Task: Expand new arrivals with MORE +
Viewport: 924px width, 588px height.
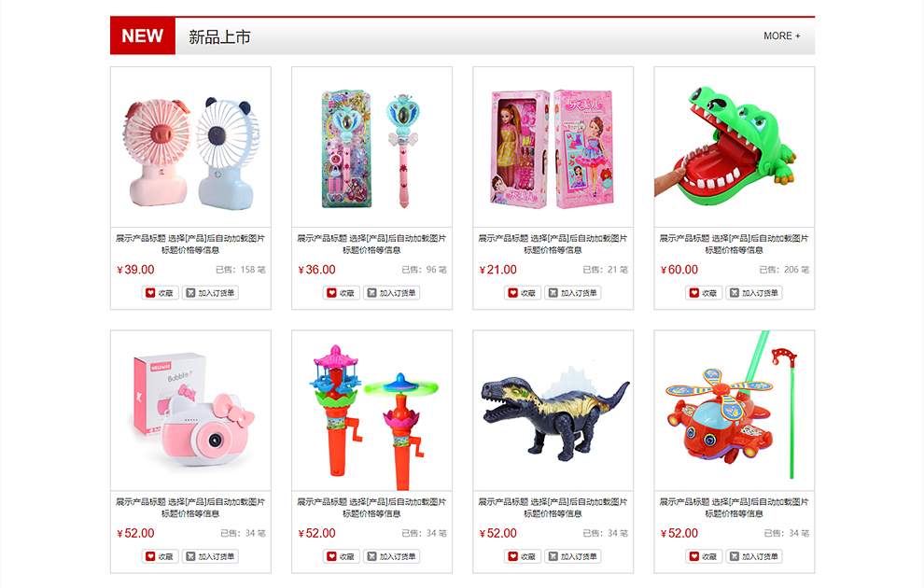Action: pyautogui.click(x=782, y=36)
